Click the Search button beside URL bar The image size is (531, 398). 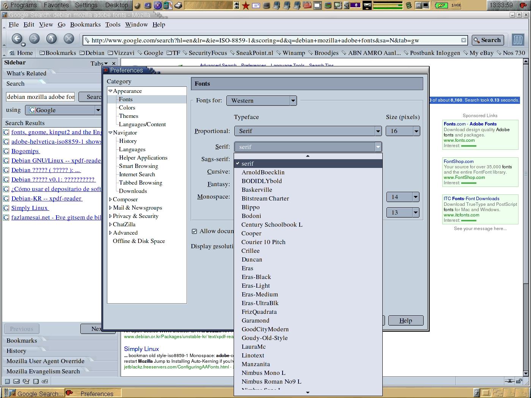(488, 40)
